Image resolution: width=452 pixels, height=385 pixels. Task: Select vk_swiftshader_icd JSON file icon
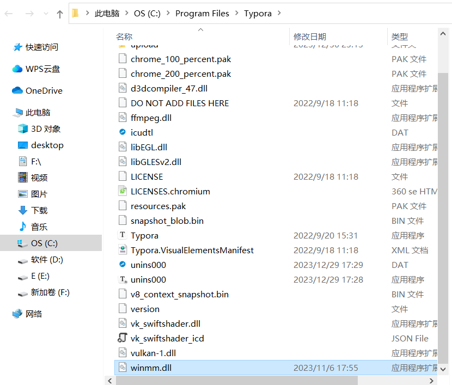(x=123, y=338)
